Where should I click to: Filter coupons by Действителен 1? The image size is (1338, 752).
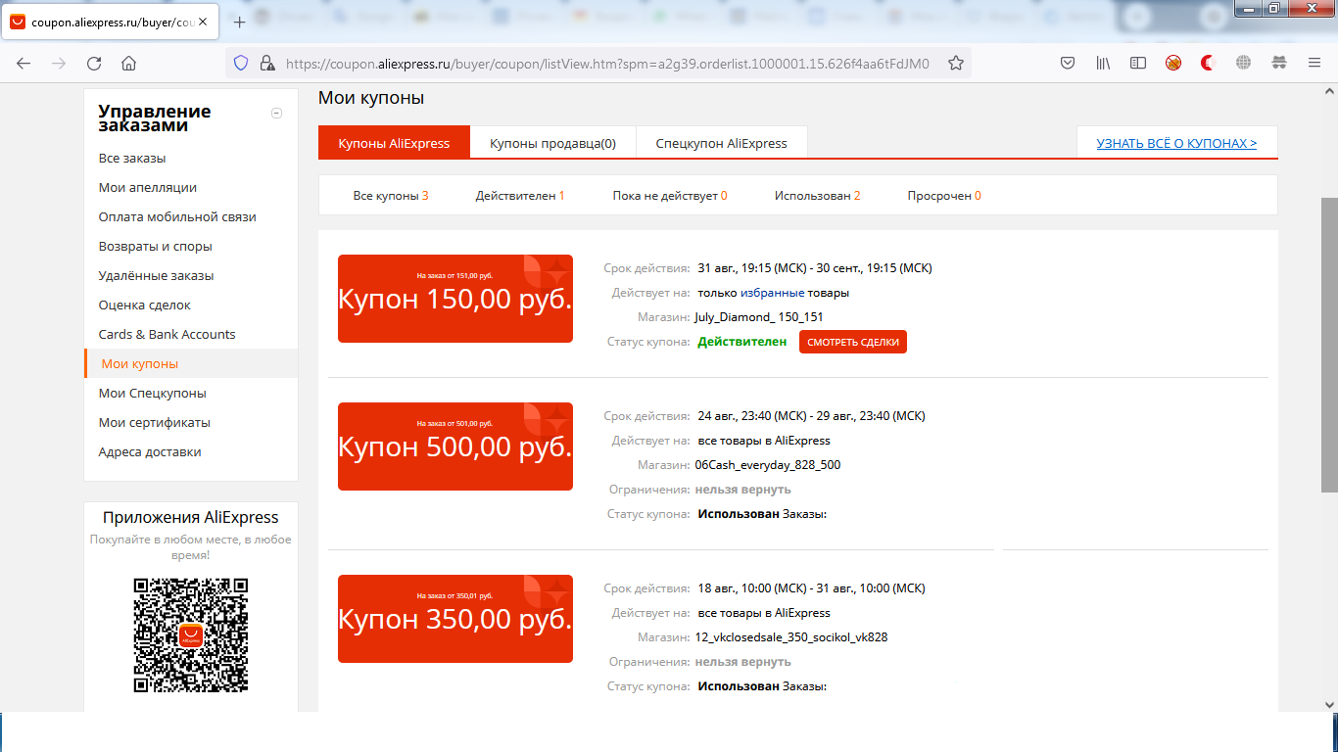click(x=520, y=196)
